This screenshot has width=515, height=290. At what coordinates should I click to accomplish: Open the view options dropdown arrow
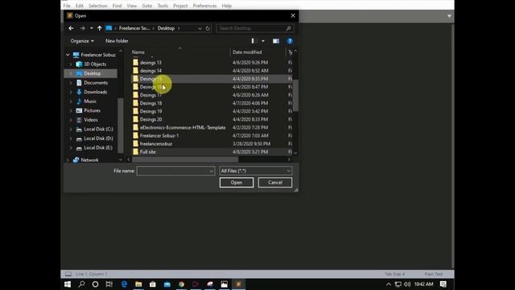(263, 41)
